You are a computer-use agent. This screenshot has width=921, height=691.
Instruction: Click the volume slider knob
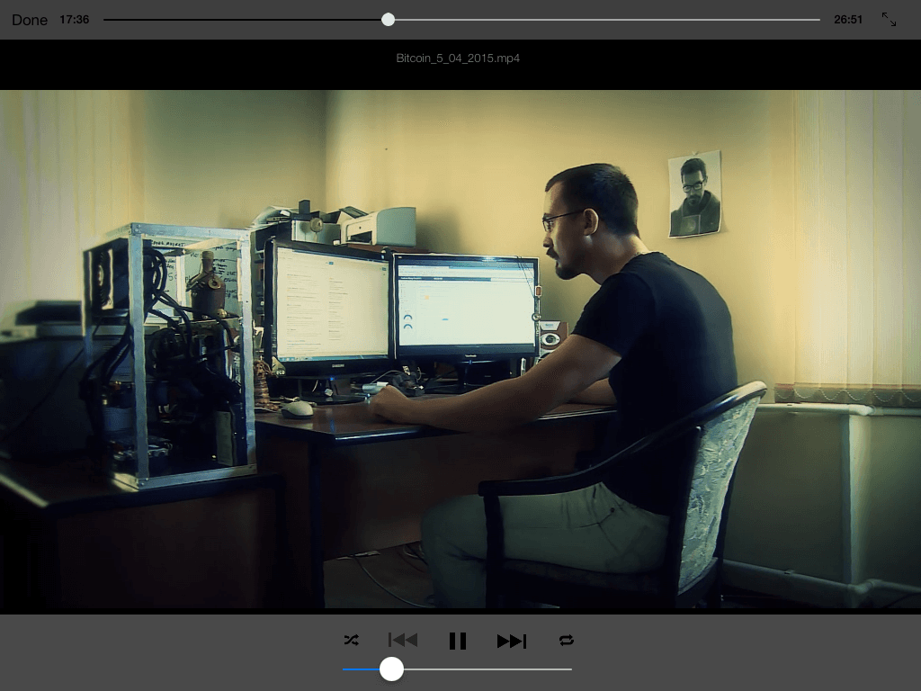[391, 669]
